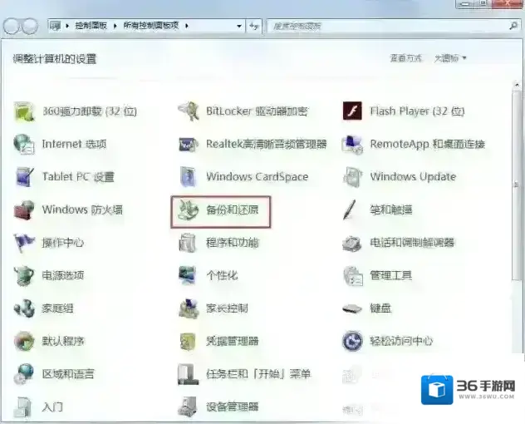Open the Windows Update icon
Image resolution: width=525 pixels, height=424 pixels.
(x=352, y=176)
